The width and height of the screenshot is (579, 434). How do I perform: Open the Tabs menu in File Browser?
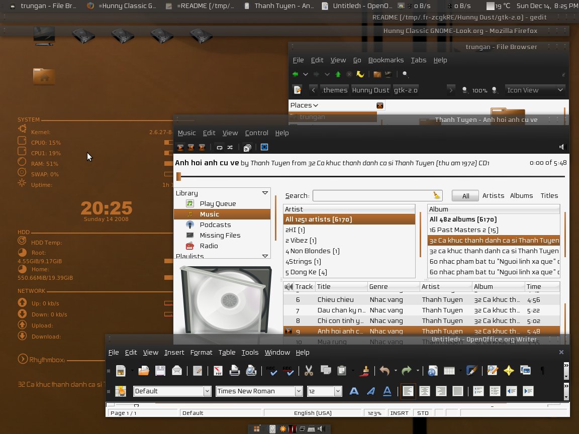click(x=418, y=60)
